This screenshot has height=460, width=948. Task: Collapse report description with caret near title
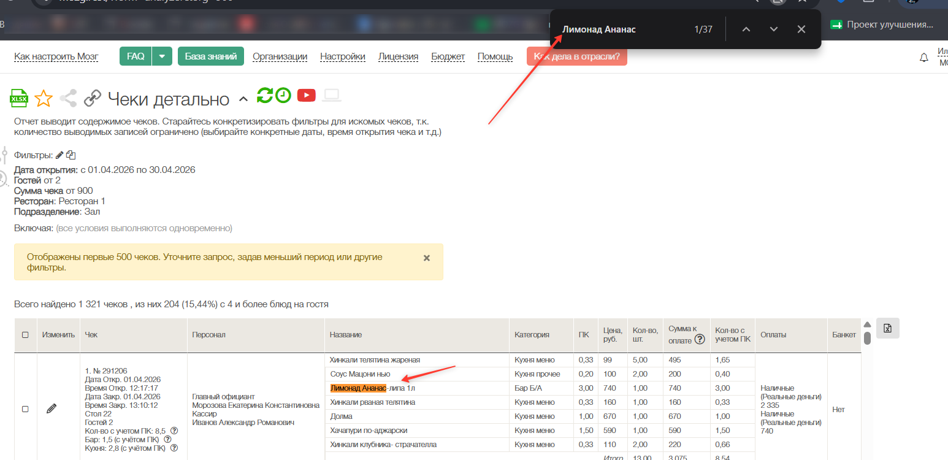click(x=243, y=99)
